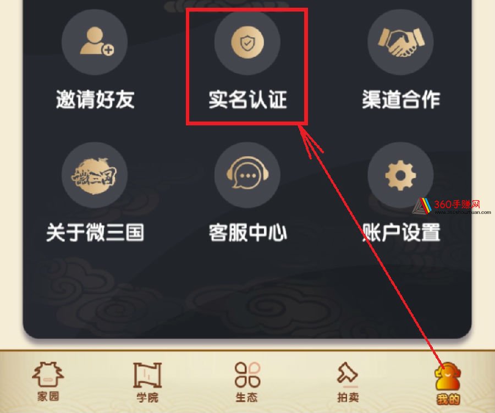Click the 邀请好友 label

[x=95, y=100]
